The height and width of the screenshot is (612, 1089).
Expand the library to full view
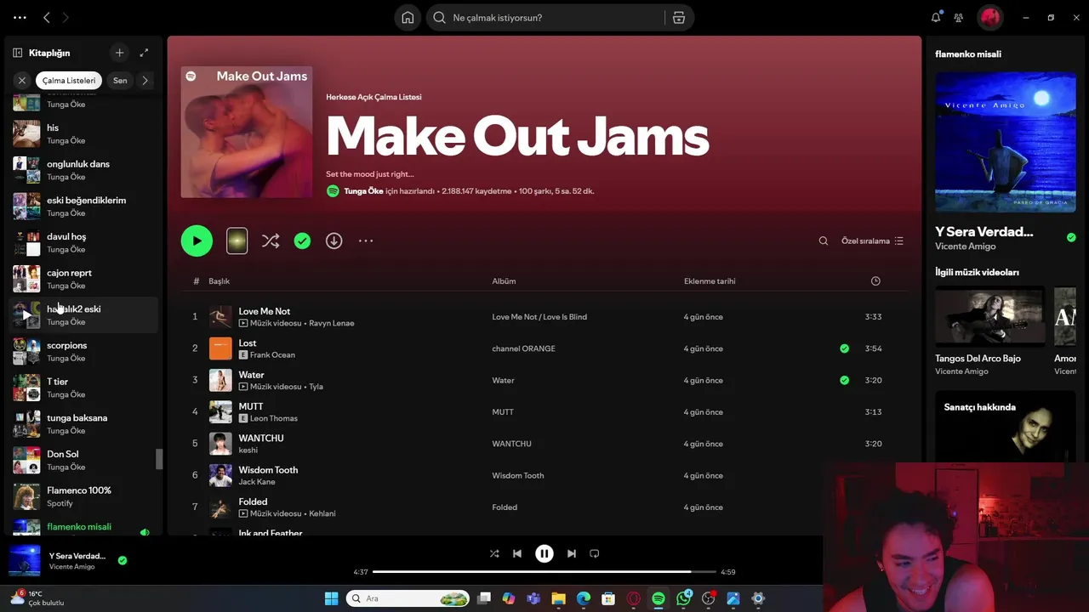point(144,53)
